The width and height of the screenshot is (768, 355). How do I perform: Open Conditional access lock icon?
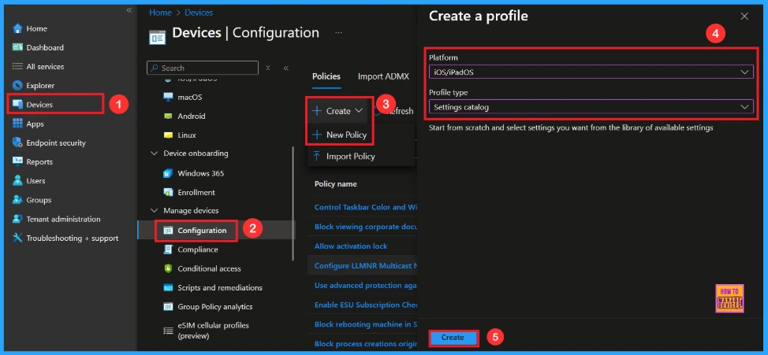pyautogui.click(x=168, y=268)
